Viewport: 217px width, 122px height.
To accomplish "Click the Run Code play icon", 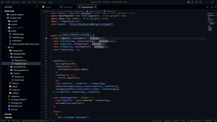I will tap(208, 7).
